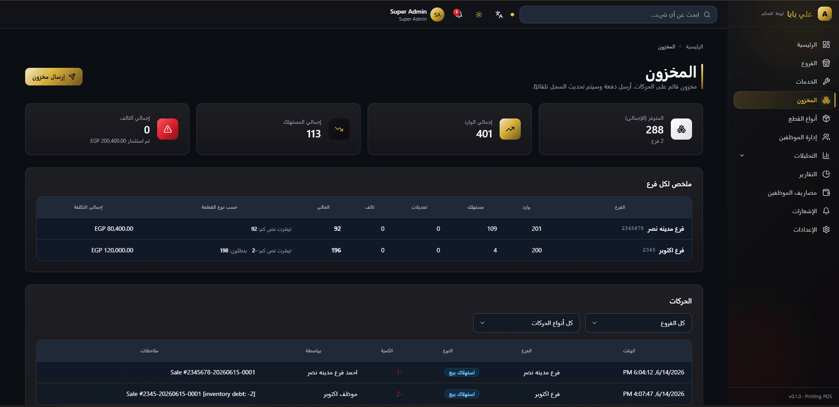Click the مصاريف الموظفين wallet icon
This screenshot has width=839, height=407.
coord(826,193)
